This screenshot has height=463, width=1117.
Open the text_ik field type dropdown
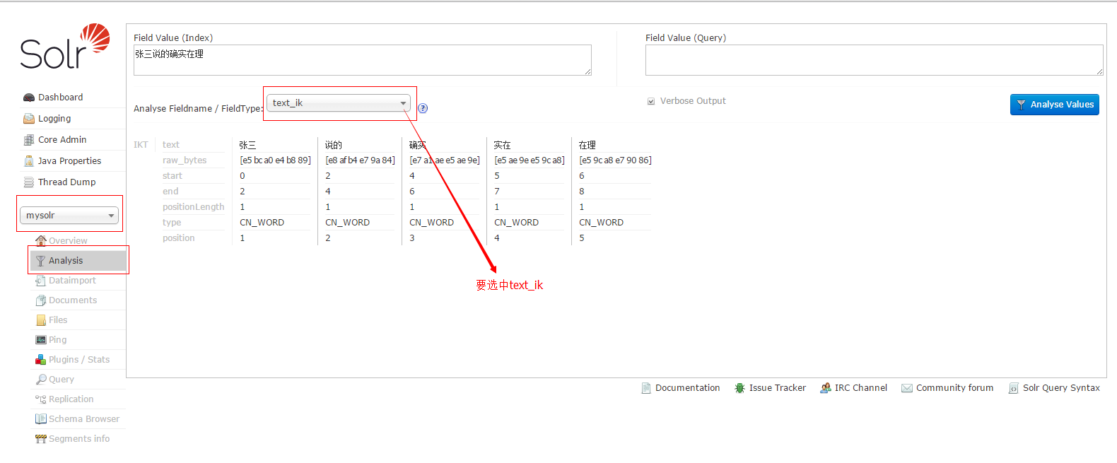pyautogui.click(x=339, y=103)
